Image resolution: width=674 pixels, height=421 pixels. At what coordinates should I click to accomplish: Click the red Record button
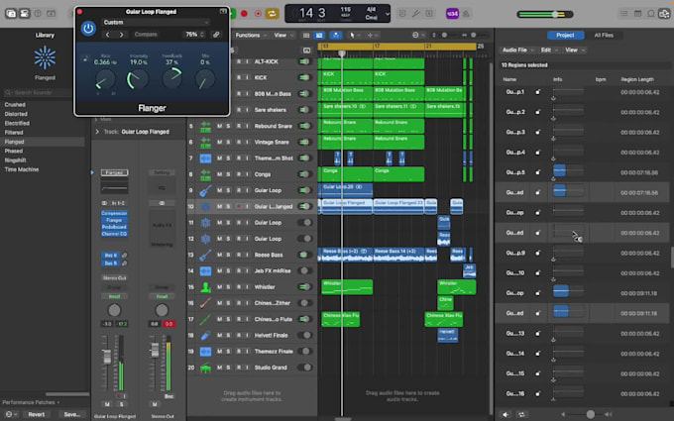coord(244,14)
